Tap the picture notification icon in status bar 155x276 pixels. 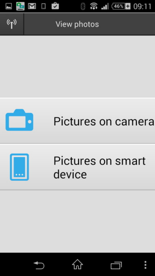[8, 6]
